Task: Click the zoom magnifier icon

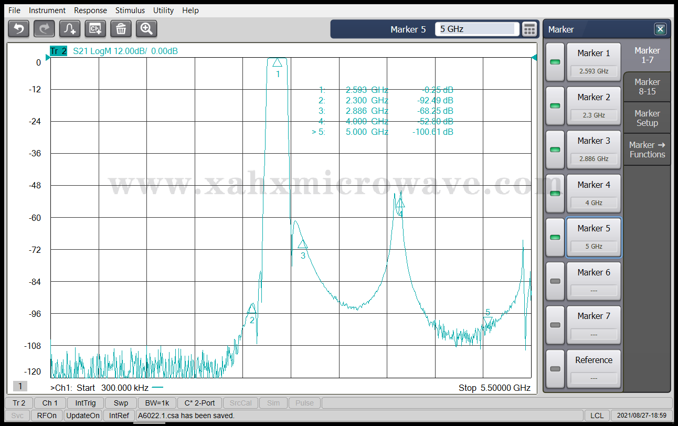Action: click(146, 28)
